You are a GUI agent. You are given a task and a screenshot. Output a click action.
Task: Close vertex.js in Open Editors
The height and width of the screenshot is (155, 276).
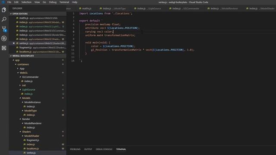click(14, 43)
